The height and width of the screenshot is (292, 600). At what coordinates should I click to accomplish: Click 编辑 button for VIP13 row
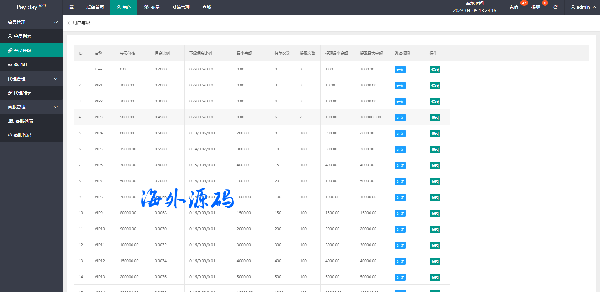tap(435, 277)
